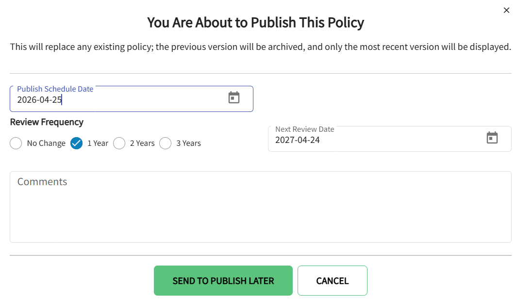
Task: Select the No Change review frequency
Action: click(16, 143)
